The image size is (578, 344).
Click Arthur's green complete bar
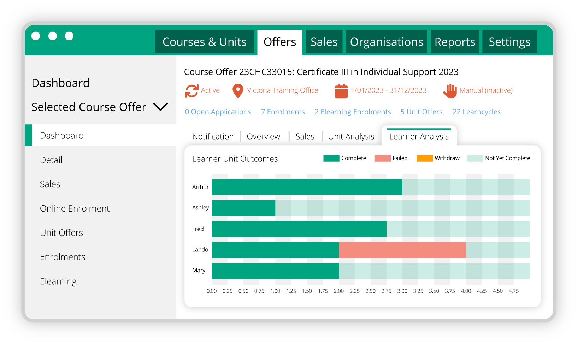[x=307, y=187]
